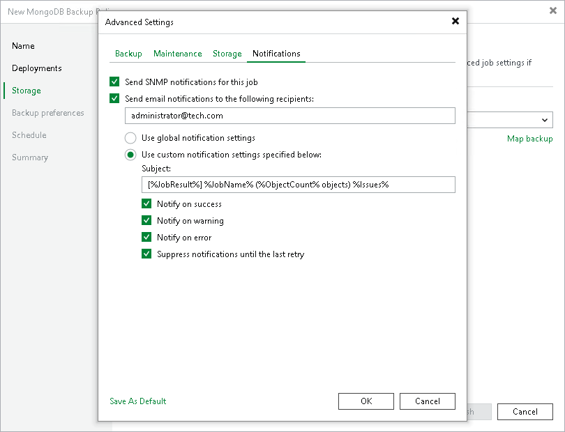Disable Send SNMP notifications for this job
This screenshot has width=565, height=432.
pyautogui.click(x=114, y=82)
